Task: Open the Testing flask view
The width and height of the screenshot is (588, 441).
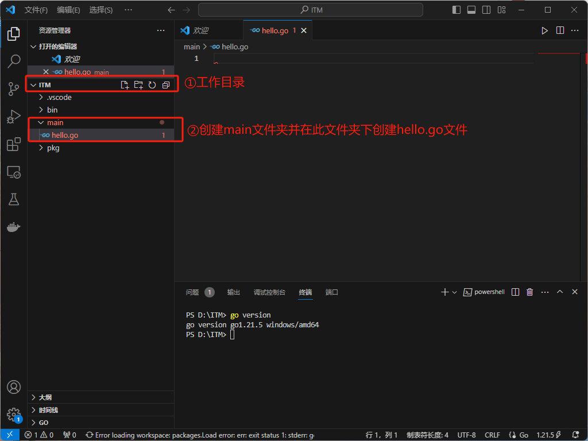Action: [x=14, y=199]
